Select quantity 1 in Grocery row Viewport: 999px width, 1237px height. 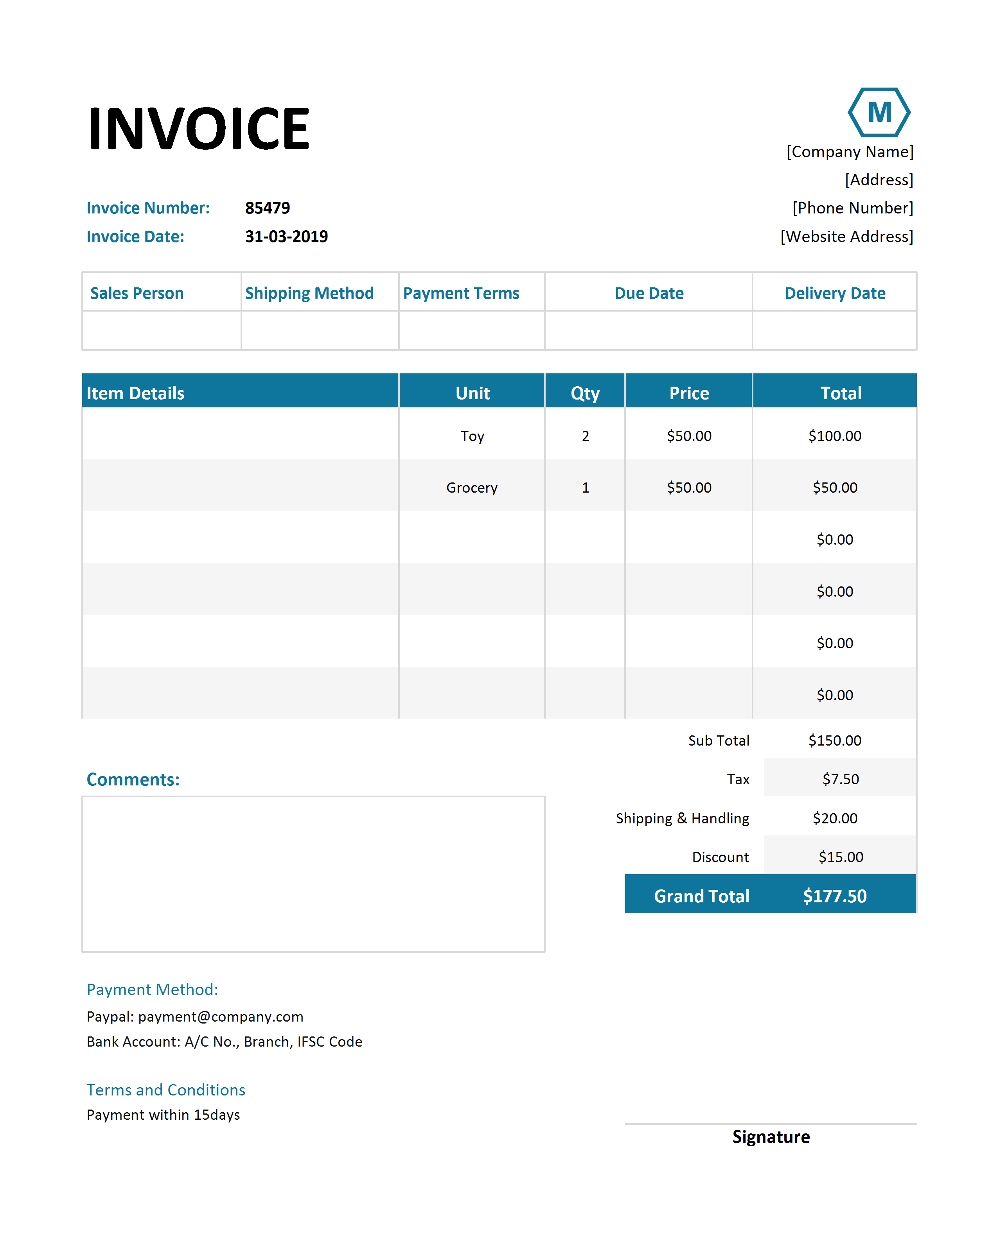[585, 486]
